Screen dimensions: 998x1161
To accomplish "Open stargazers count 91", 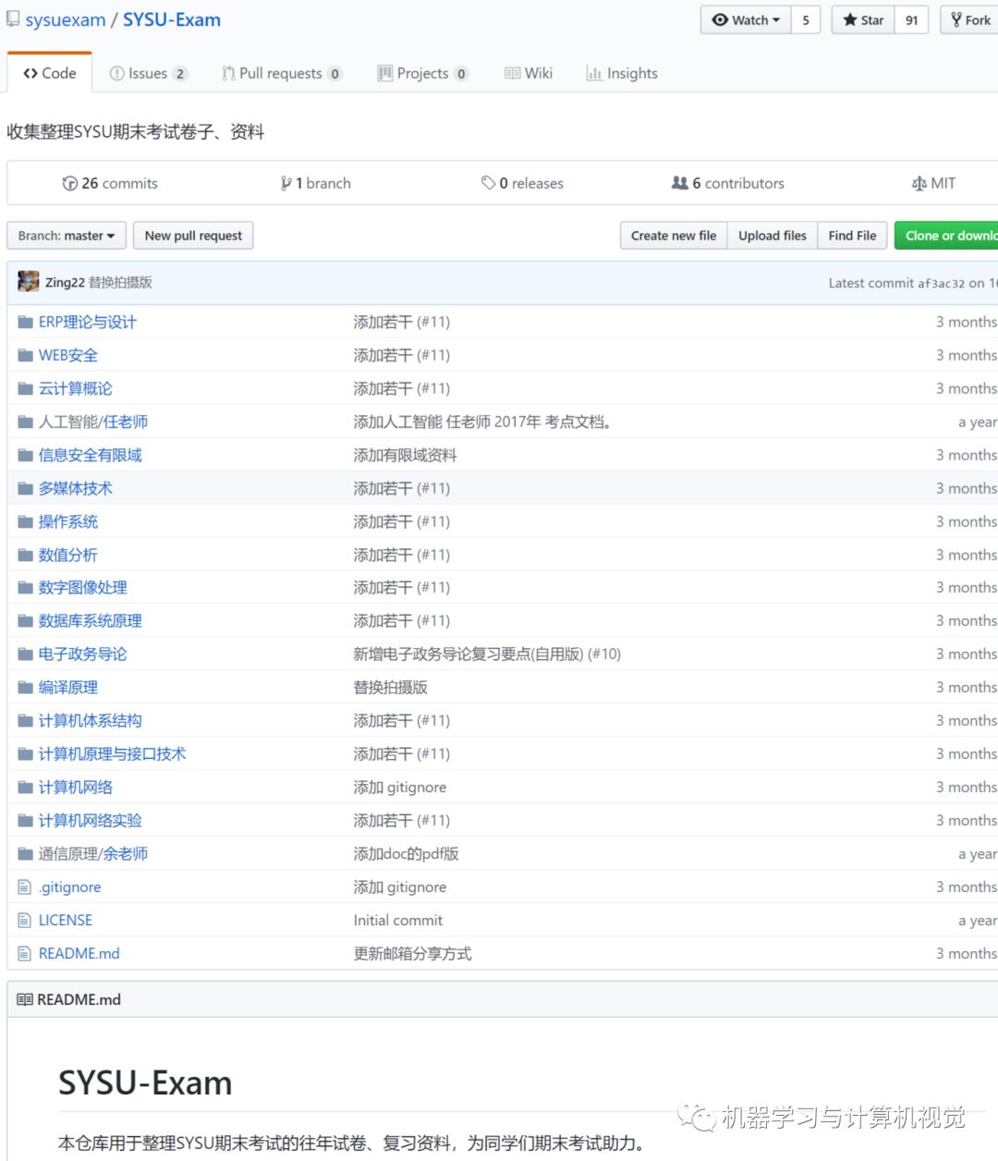I will pyautogui.click(x=911, y=19).
